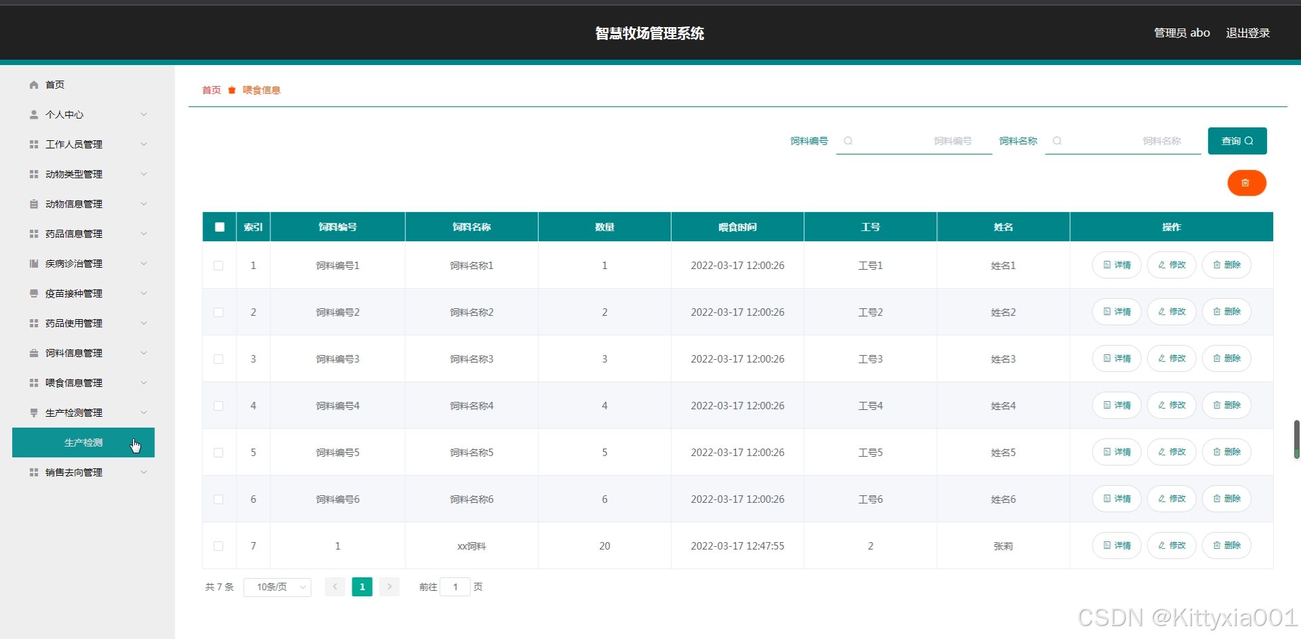Expand the 药品信息管理 menu chevron
Screen dimensions: 1301x639
(144, 234)
